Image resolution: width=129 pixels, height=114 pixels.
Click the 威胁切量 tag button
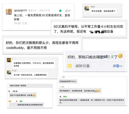[82, 66]
